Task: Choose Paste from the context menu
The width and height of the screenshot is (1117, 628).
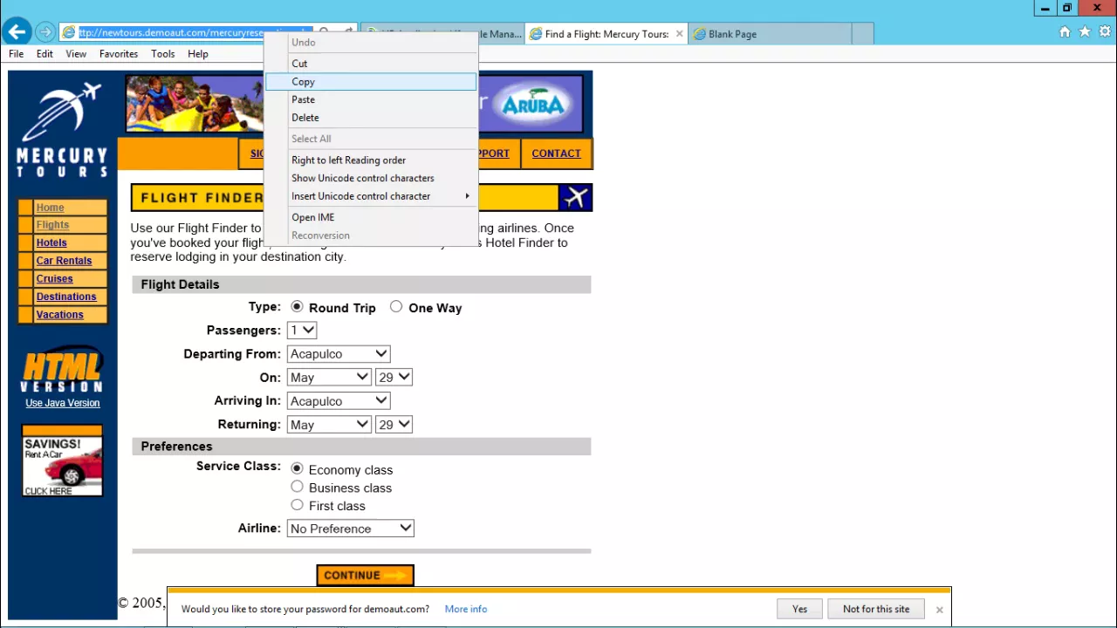Action: click(371, 99)
